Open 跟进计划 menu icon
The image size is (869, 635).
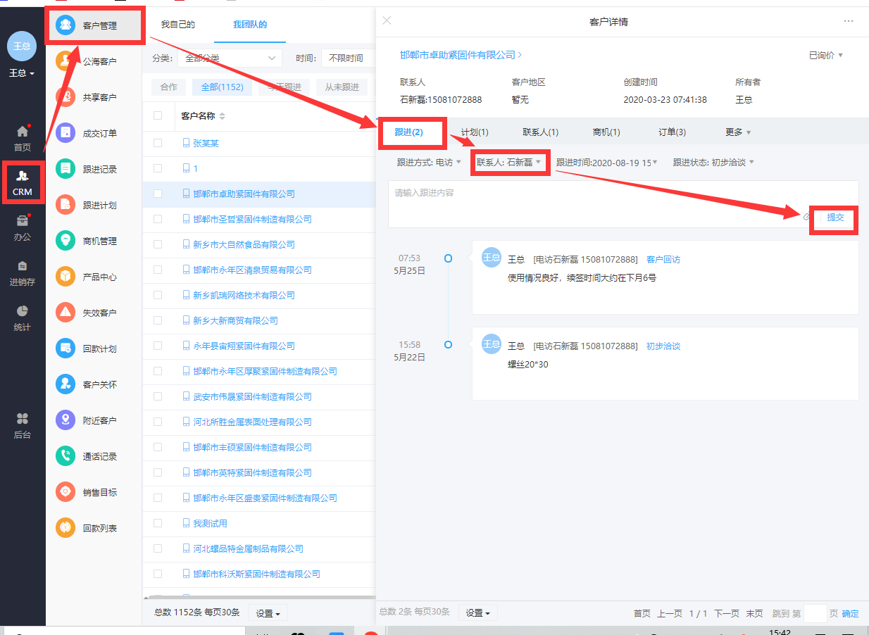click(x=65, y=205)
